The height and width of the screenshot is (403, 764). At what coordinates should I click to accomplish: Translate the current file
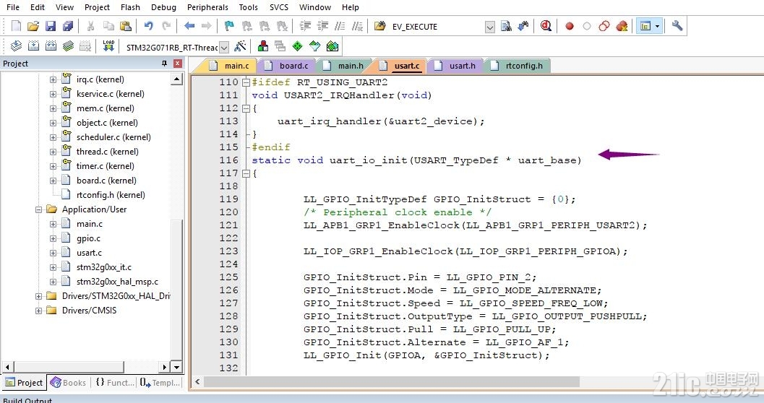point(16,46)
